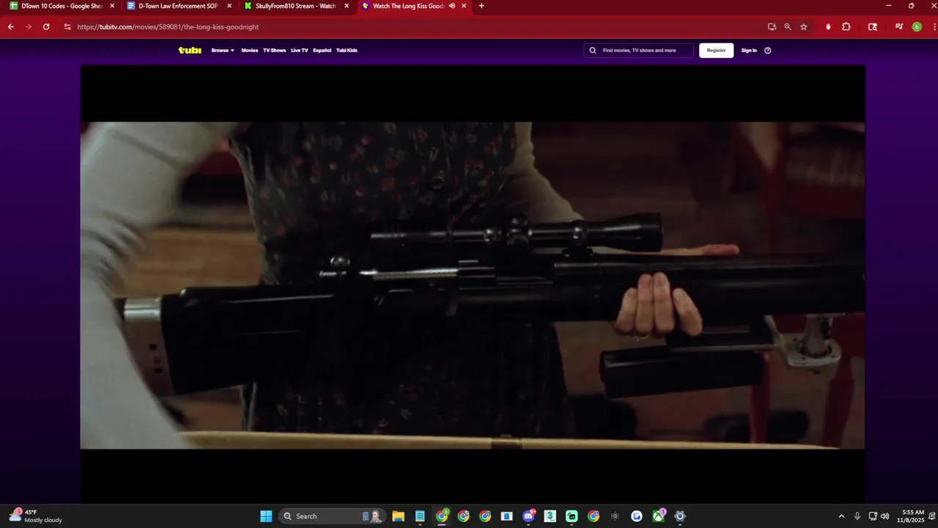Click the video player to pause the movie
Viewport: 938px width, 528px height.
pos(472,285)
